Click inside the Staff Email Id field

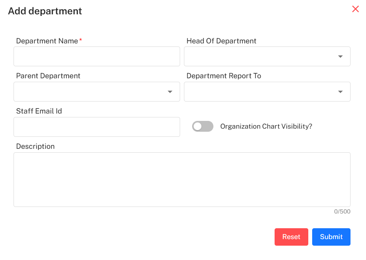tap(96, 127)
